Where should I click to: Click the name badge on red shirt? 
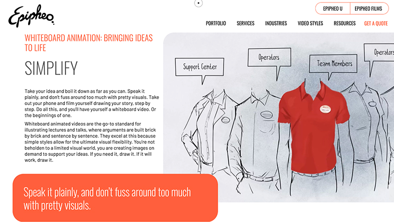coord(326,109)
